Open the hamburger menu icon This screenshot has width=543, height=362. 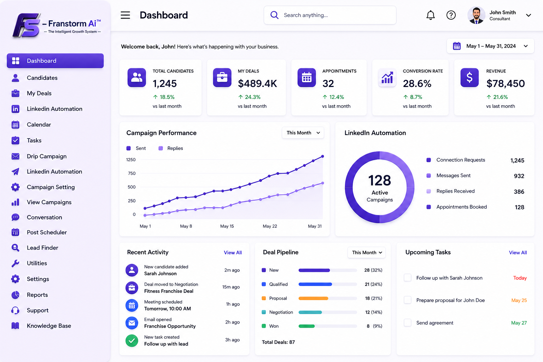pyautogui.click(x=125, y=15)
